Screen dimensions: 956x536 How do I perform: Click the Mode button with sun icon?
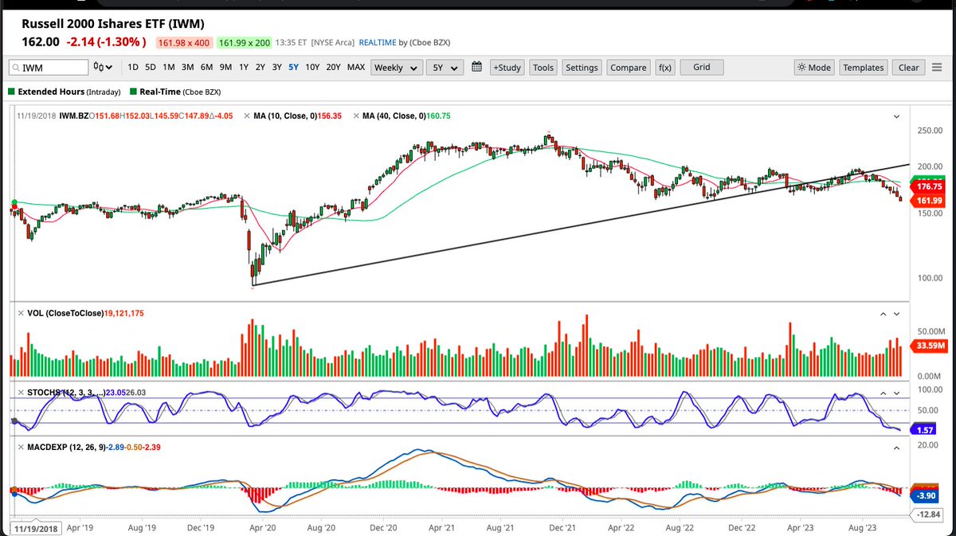click(814, 68)
